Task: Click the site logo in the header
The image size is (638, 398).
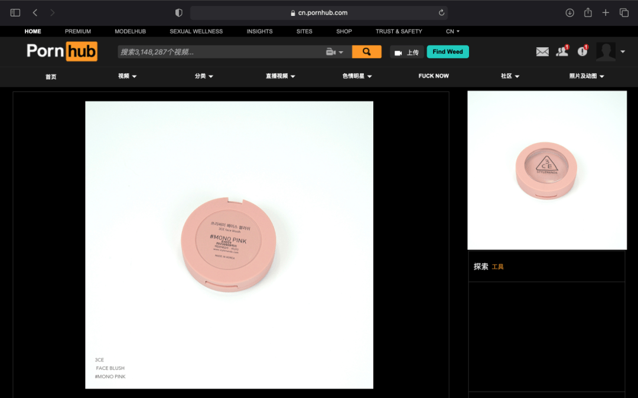Action: [x=62, y=51]
